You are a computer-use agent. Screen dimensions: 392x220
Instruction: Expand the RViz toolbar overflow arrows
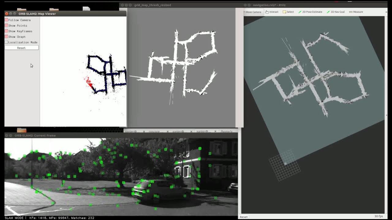click(386, 12)
